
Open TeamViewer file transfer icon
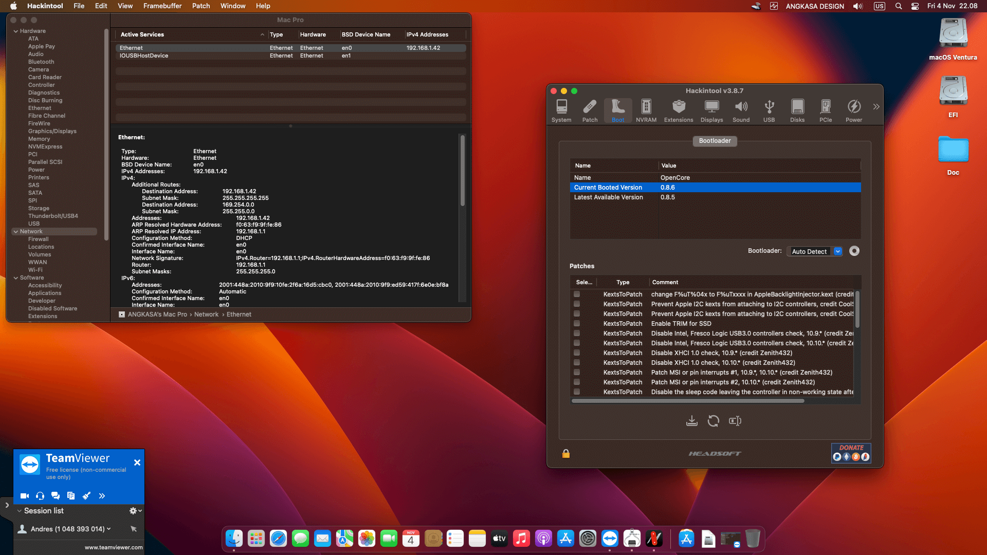[71, 496]
